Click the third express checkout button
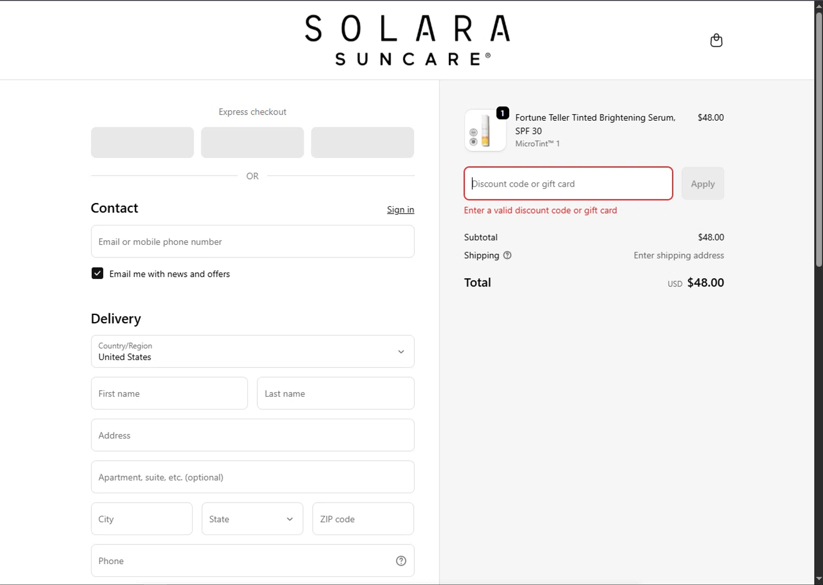Screen dimensions: 823x585 363,143
